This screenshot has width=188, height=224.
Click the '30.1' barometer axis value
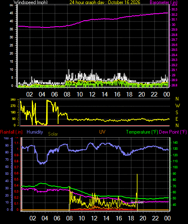coord(174,19)
